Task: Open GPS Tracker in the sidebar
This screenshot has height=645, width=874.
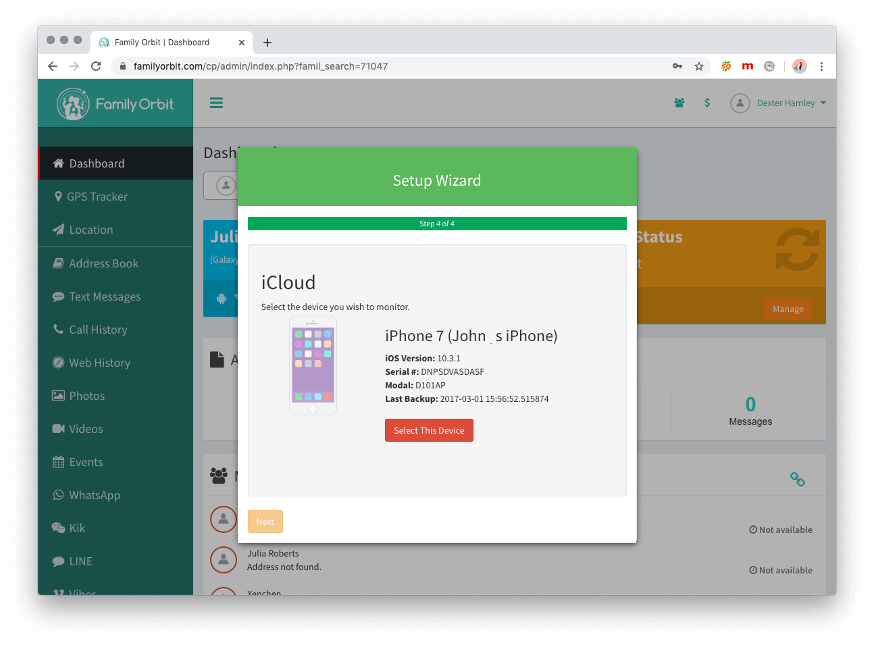Action: point(115,197)
